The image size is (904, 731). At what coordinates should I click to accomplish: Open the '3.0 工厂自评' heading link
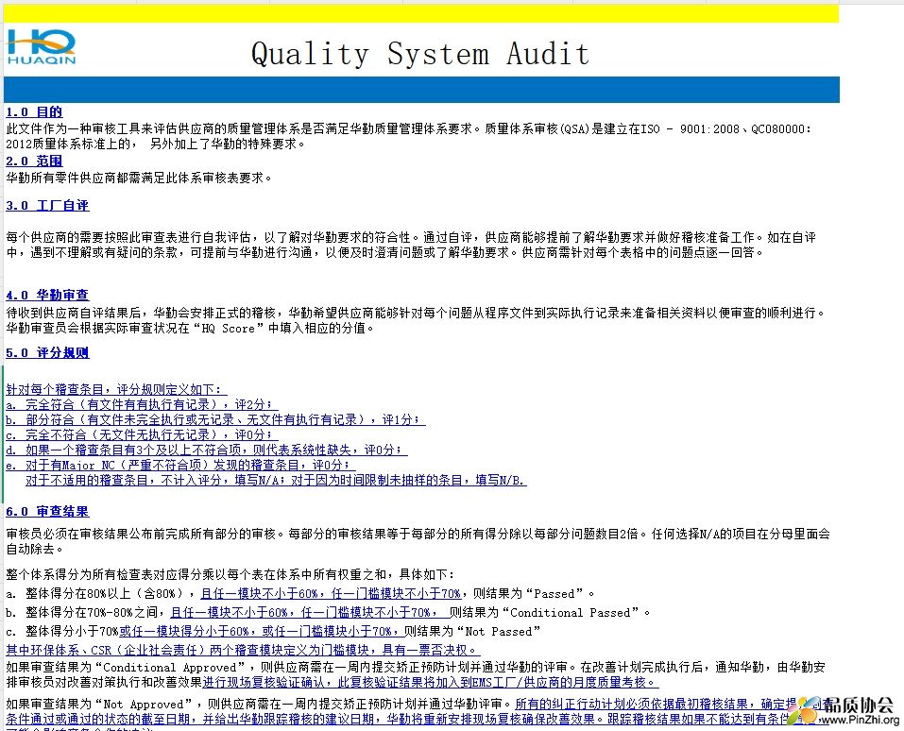pos(47,205)
